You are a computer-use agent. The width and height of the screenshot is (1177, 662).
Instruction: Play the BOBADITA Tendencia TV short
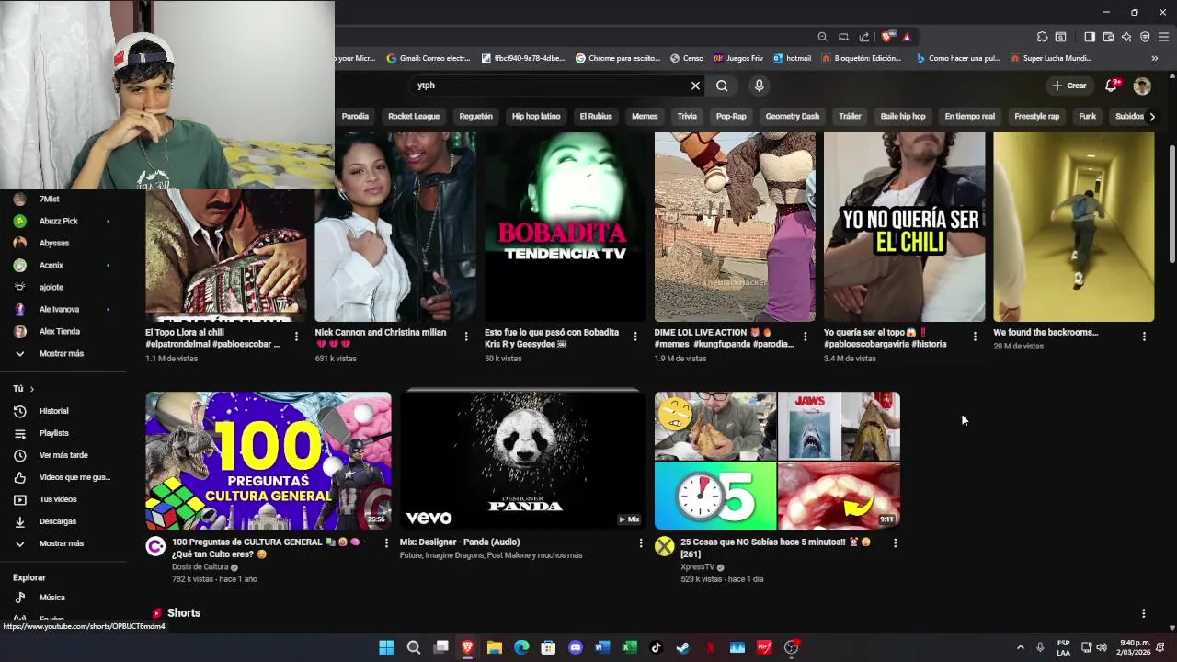[565, 227]
